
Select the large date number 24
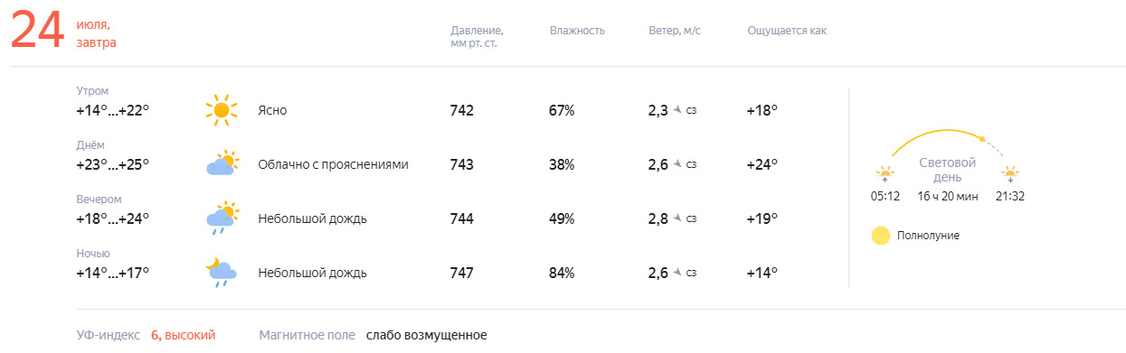38,33
